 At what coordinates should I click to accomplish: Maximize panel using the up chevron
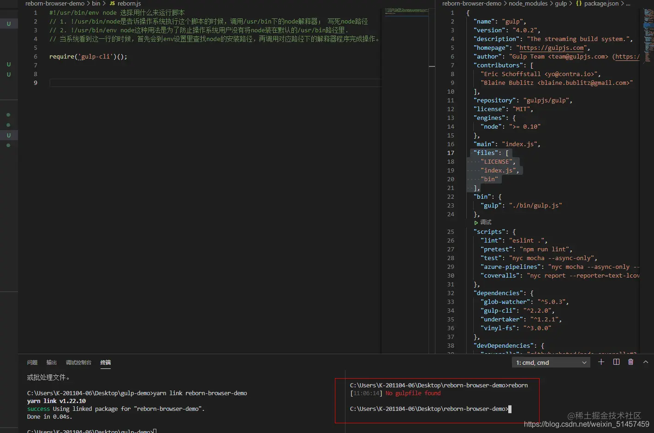click(x=646, y=362)
